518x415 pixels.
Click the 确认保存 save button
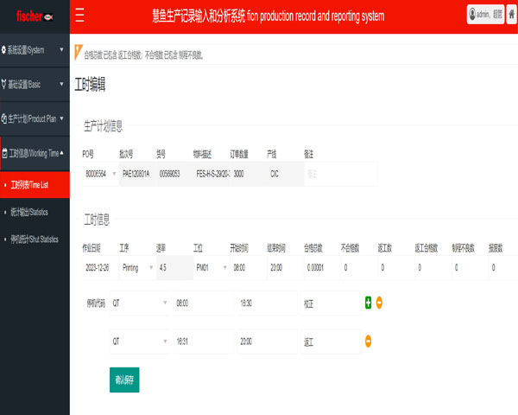(x=124, y=379)
